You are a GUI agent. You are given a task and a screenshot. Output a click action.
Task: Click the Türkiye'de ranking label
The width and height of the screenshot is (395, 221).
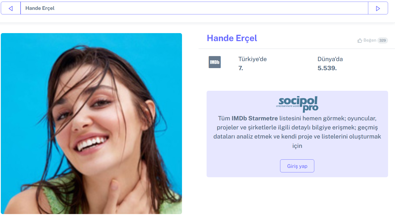253,59
